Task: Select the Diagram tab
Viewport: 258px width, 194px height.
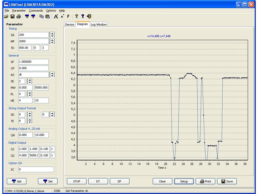Action: 83,24
